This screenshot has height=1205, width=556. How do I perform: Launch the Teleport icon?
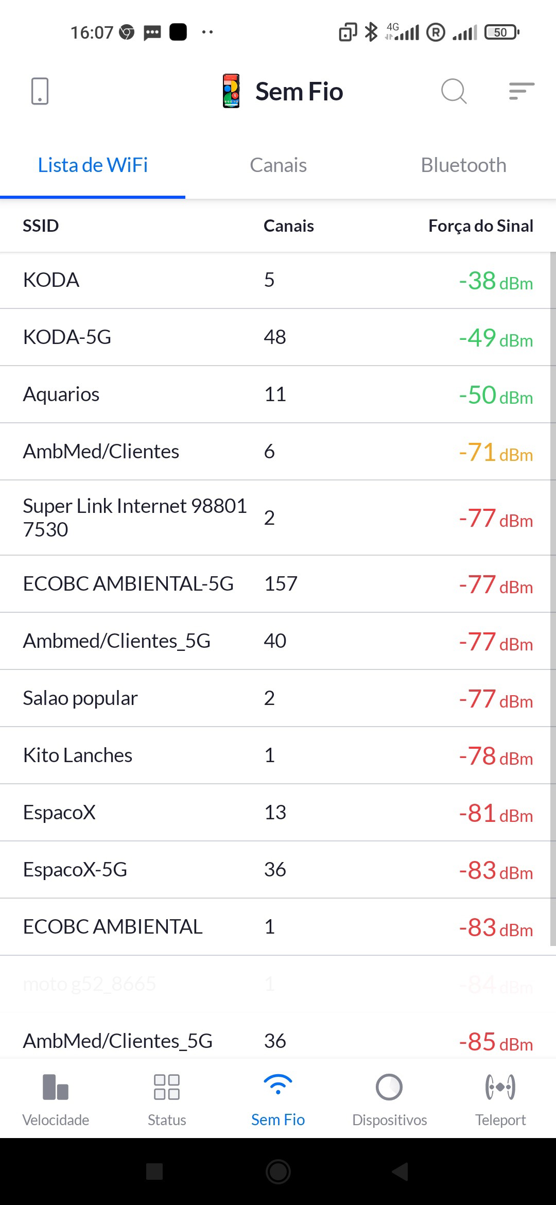coord(500,1087)
